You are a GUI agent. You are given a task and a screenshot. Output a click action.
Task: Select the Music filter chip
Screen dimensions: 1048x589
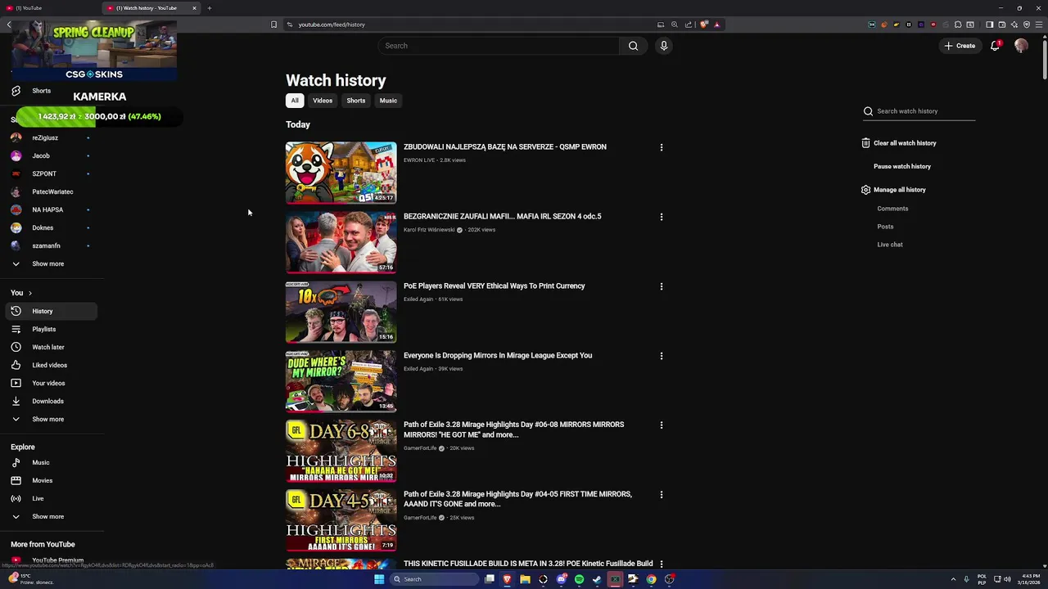[x=388, y=101]
